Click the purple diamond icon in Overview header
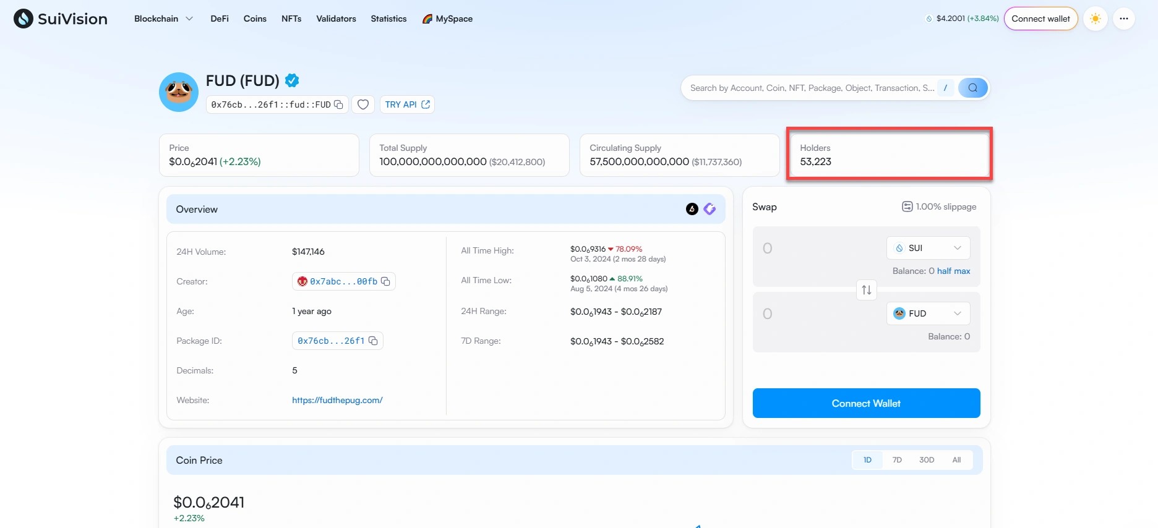 point(710,209)
